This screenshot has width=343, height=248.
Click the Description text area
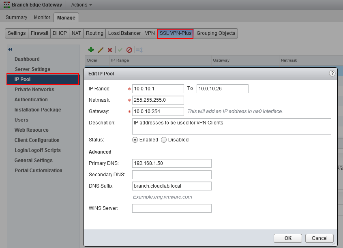[x=232, y=126]
